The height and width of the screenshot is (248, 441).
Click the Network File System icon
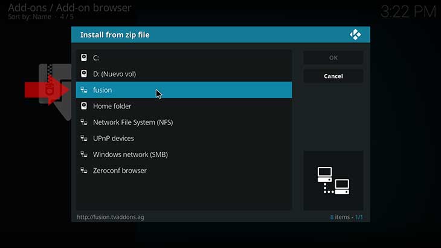click(x=84, y=122)
